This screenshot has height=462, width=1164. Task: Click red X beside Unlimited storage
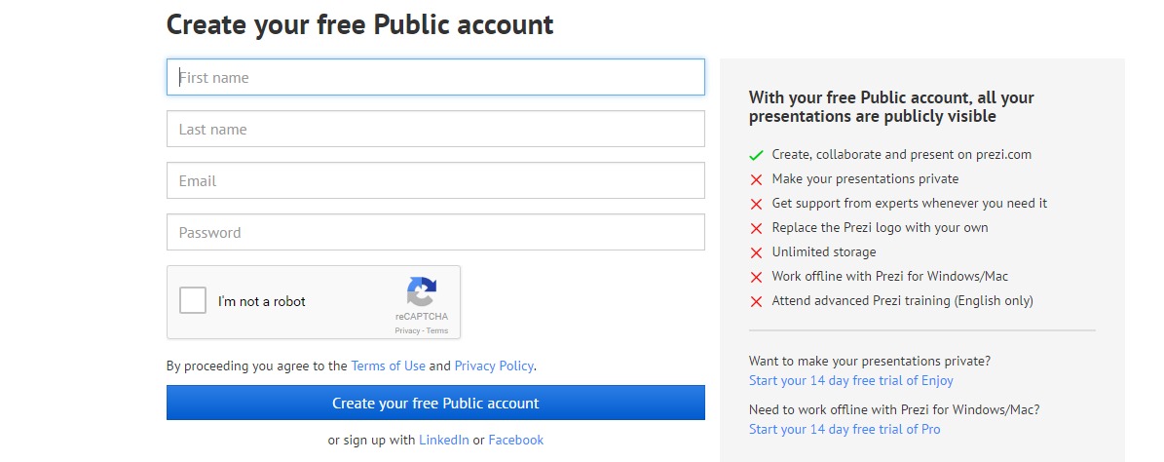(756, 252)
